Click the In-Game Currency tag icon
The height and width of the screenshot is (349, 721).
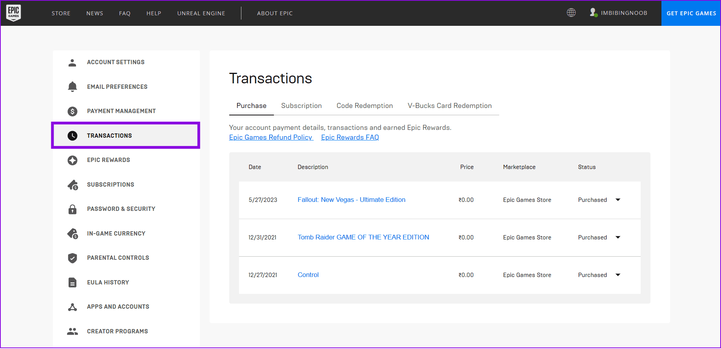point(73,234)
